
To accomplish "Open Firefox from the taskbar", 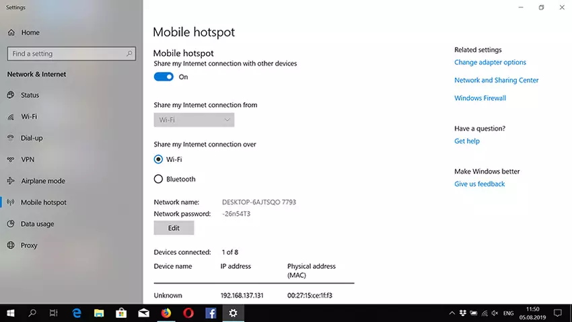I will coord(166,313).
